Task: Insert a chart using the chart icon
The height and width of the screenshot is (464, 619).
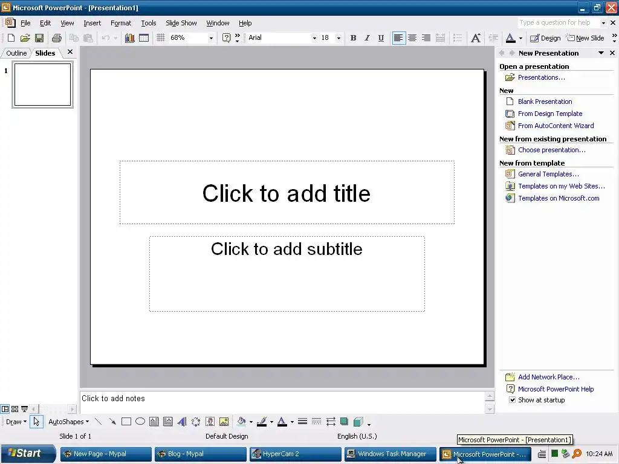Action: click(129, 38)
